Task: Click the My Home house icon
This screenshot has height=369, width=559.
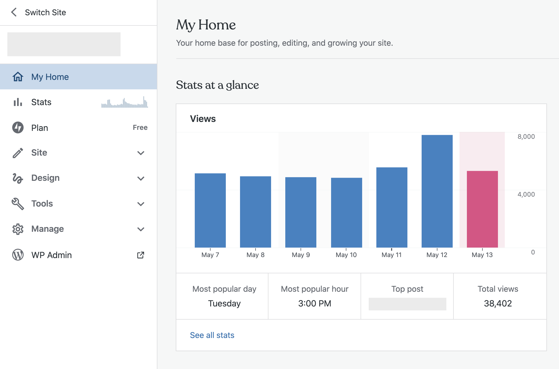Action: tap(18, 77)
